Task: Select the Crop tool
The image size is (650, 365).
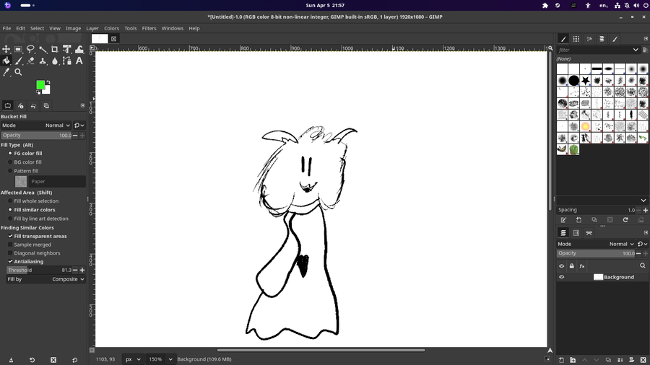Action: point(55,49)
